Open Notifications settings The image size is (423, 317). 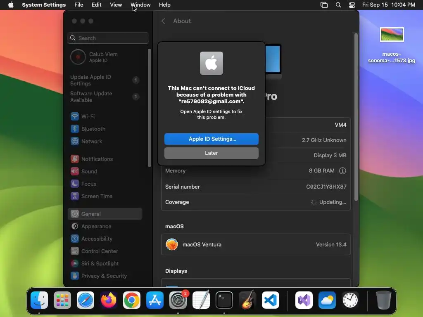click(105, 159)
